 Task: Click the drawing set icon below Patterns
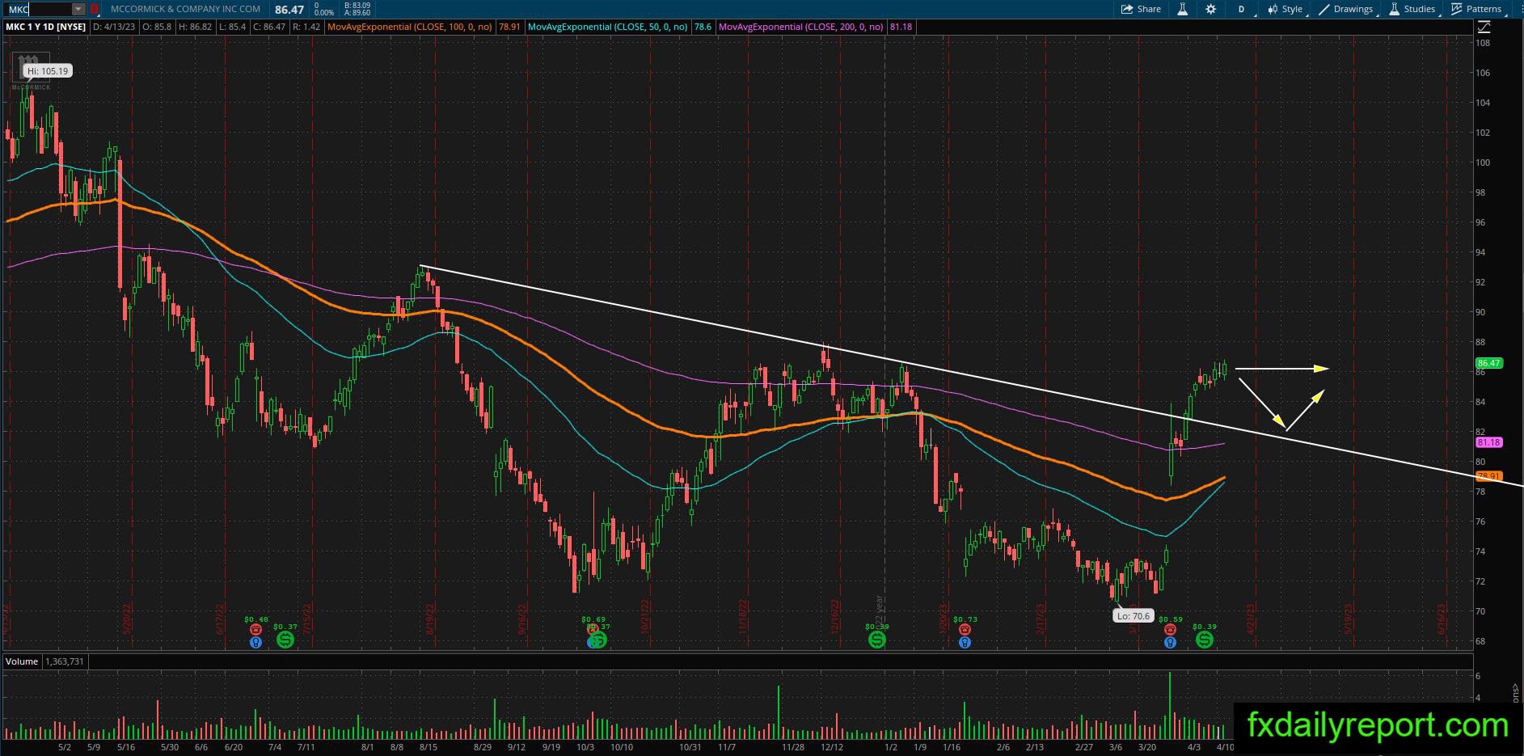click(1484, 27)
